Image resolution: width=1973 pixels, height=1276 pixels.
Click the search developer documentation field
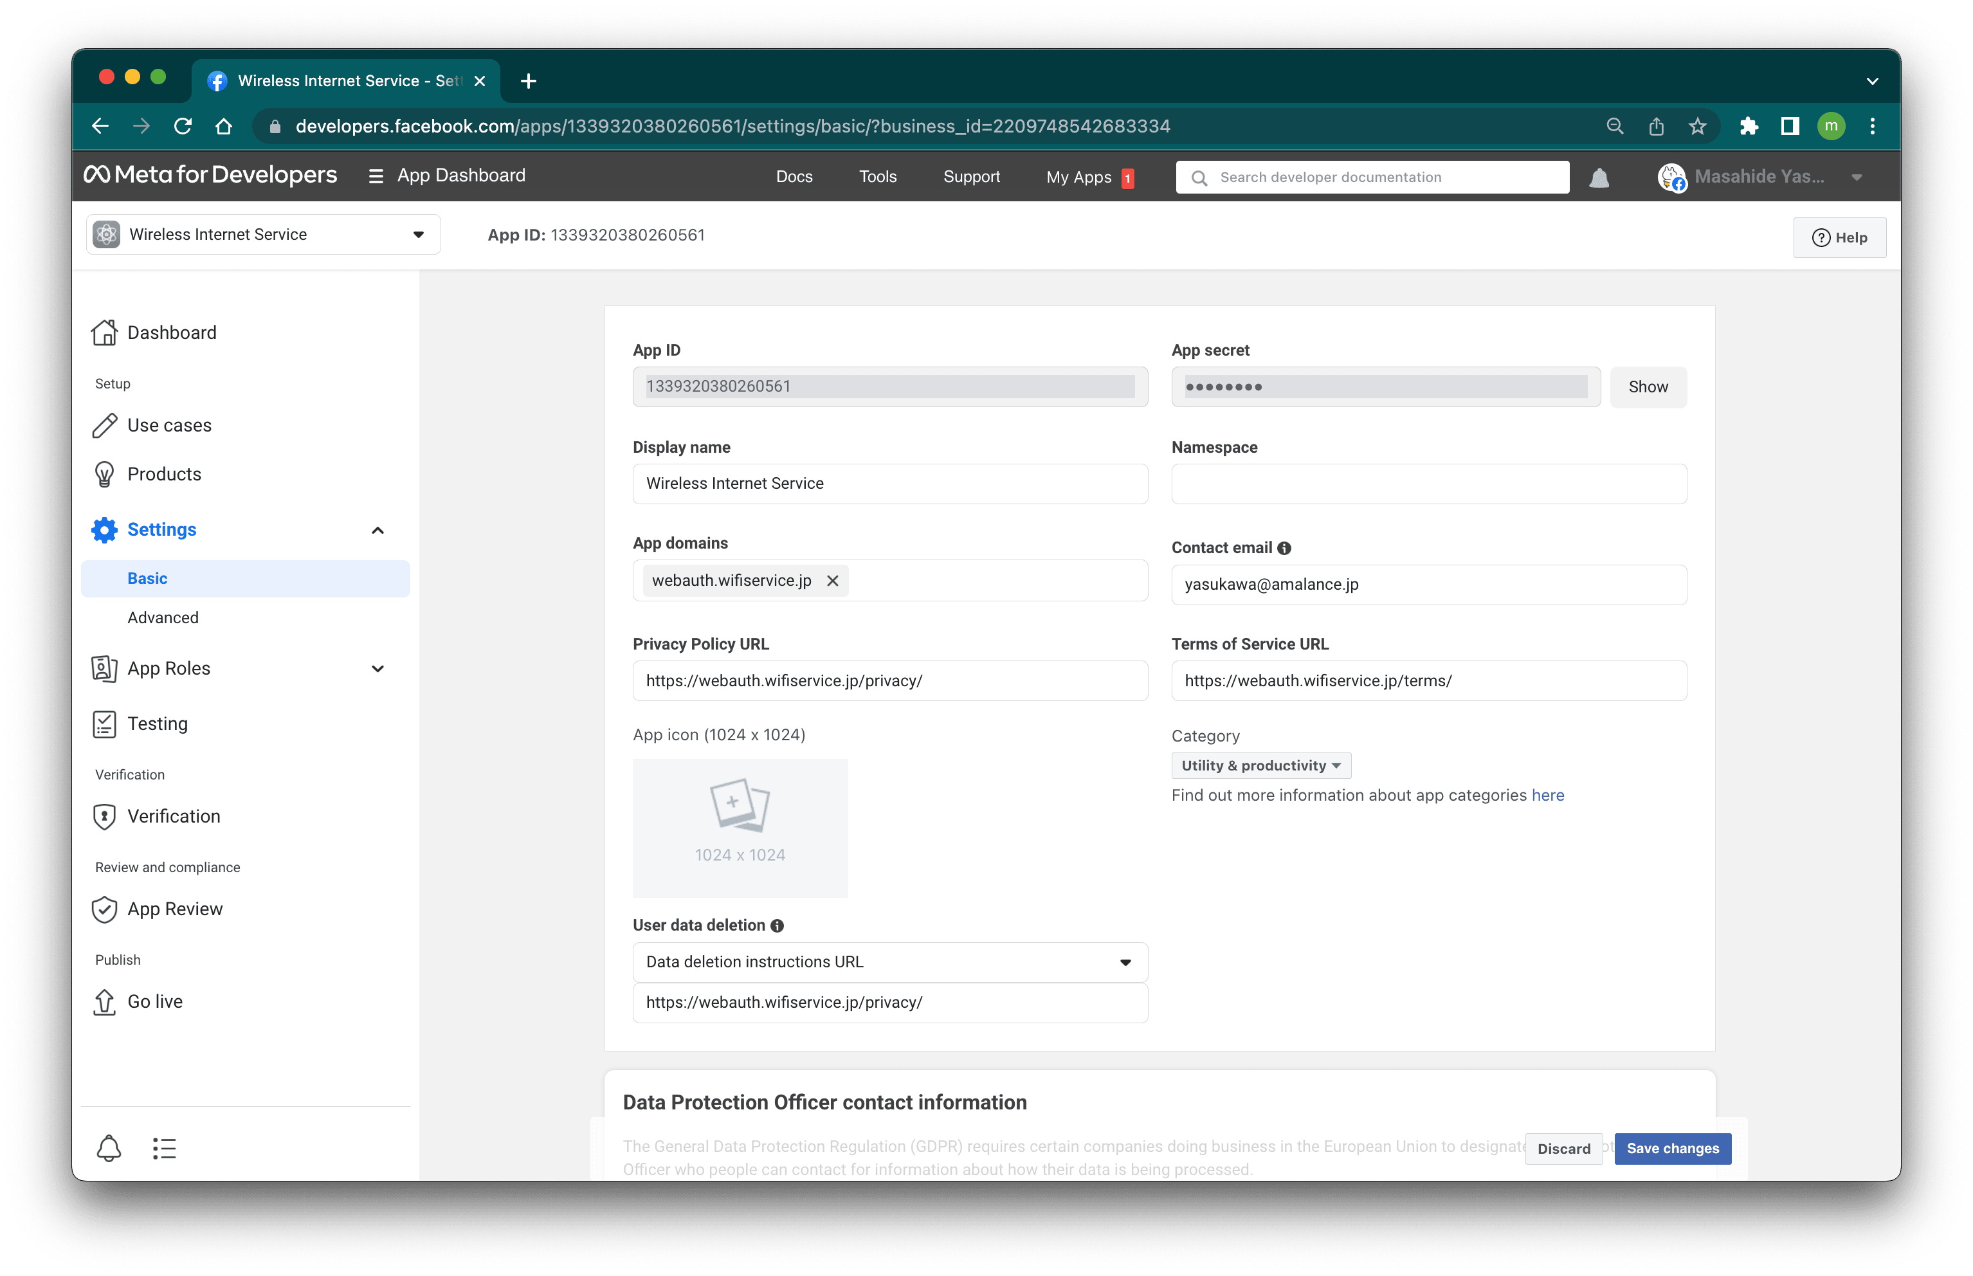click(1372, 178)
